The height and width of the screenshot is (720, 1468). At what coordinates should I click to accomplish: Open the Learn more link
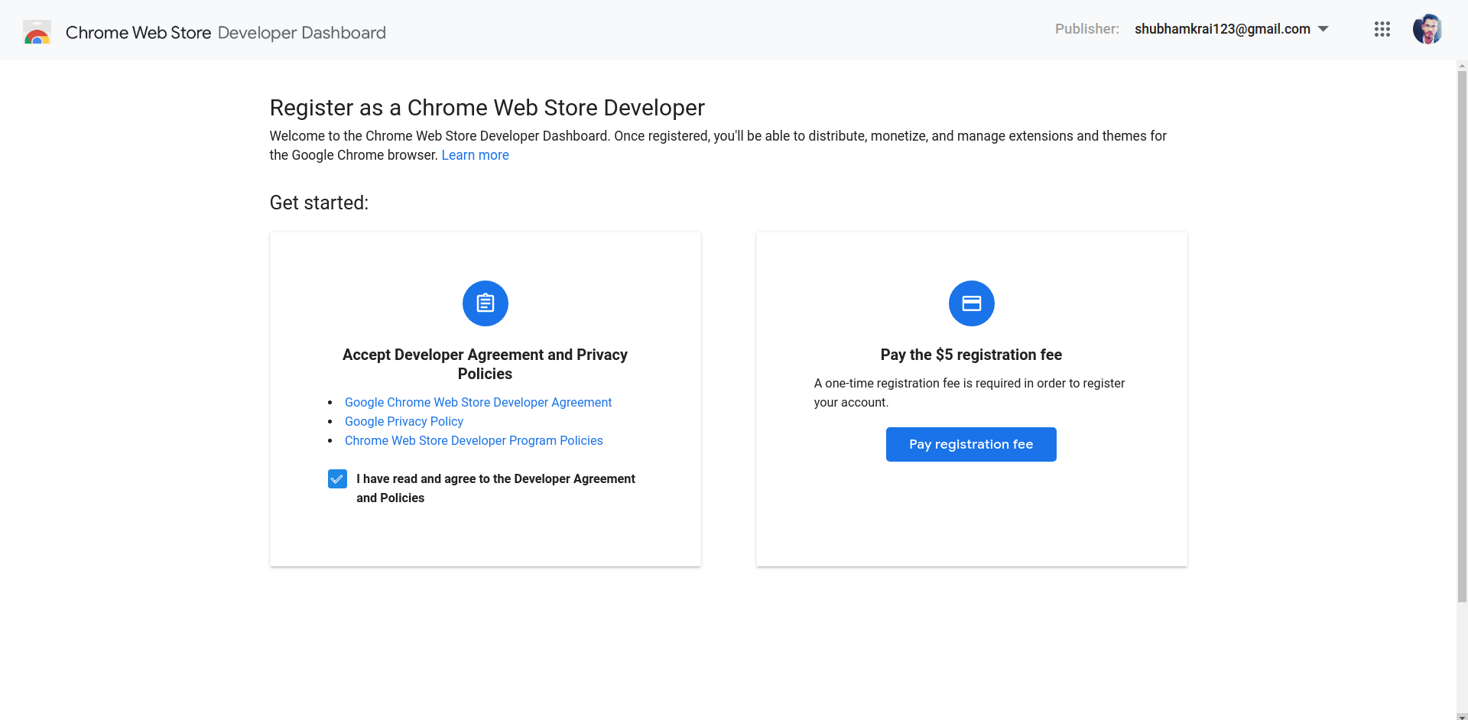[x=475, y=155]
